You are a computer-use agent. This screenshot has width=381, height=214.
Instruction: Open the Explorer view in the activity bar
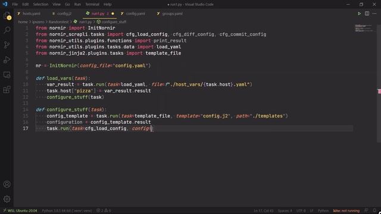(x=7, y=16)
